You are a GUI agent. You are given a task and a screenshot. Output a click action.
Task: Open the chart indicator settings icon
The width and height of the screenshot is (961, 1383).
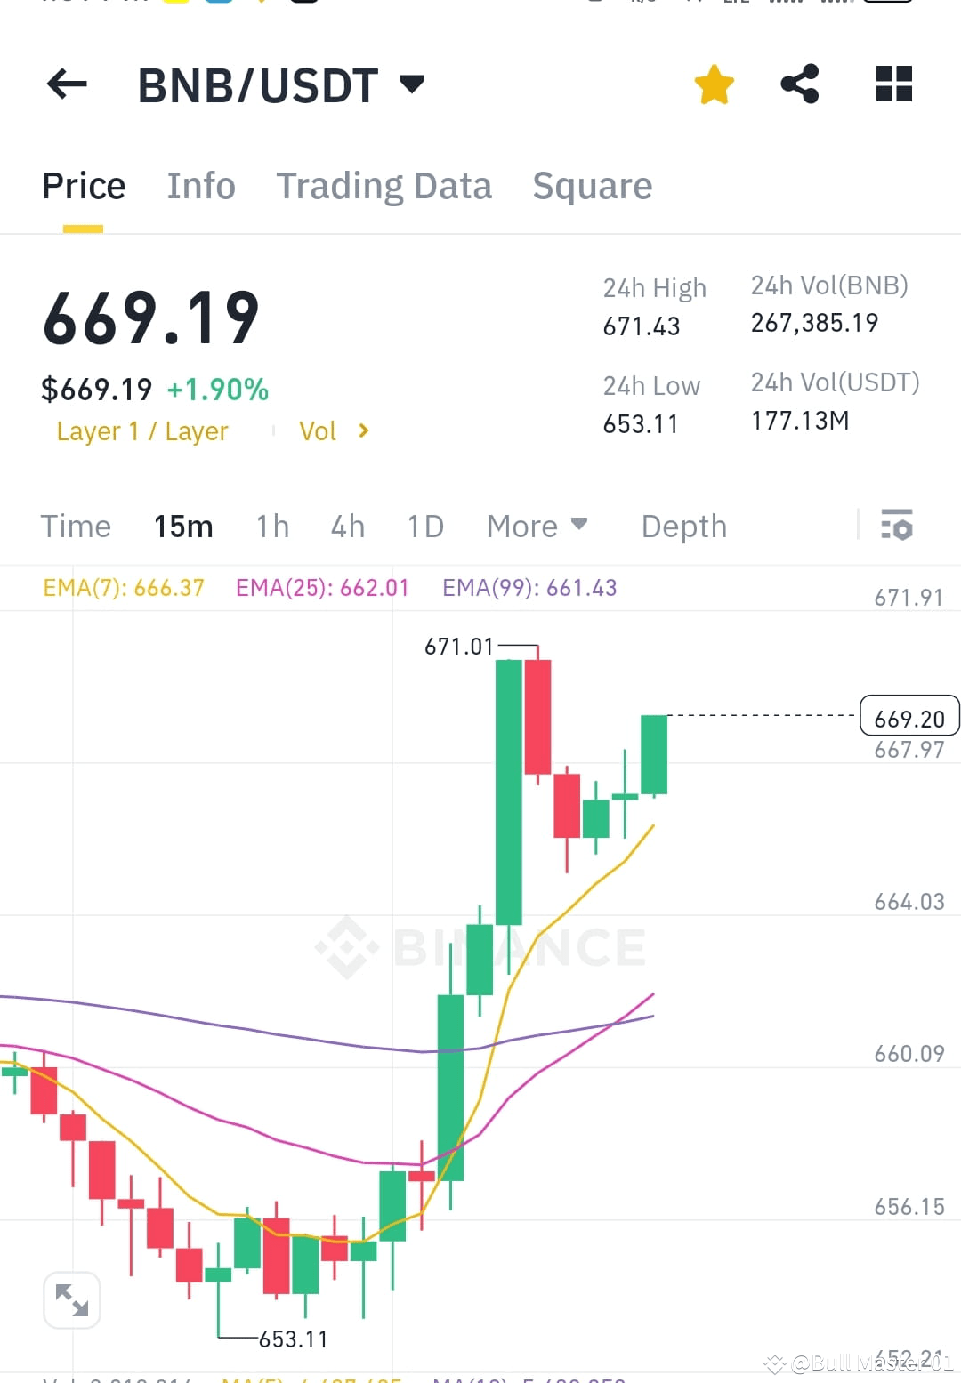point(897,526)
